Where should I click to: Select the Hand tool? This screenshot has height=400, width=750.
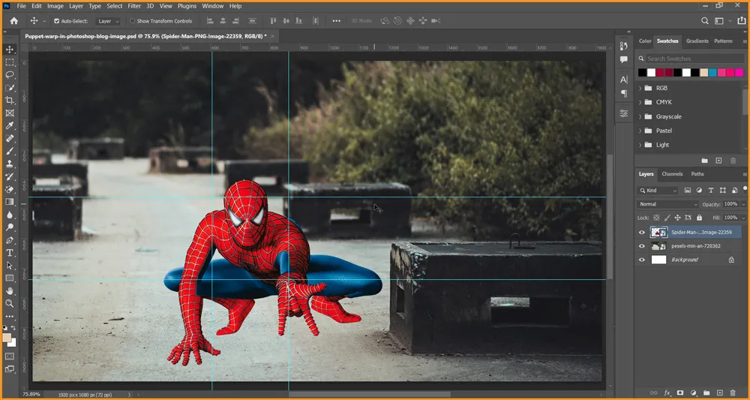10,290
